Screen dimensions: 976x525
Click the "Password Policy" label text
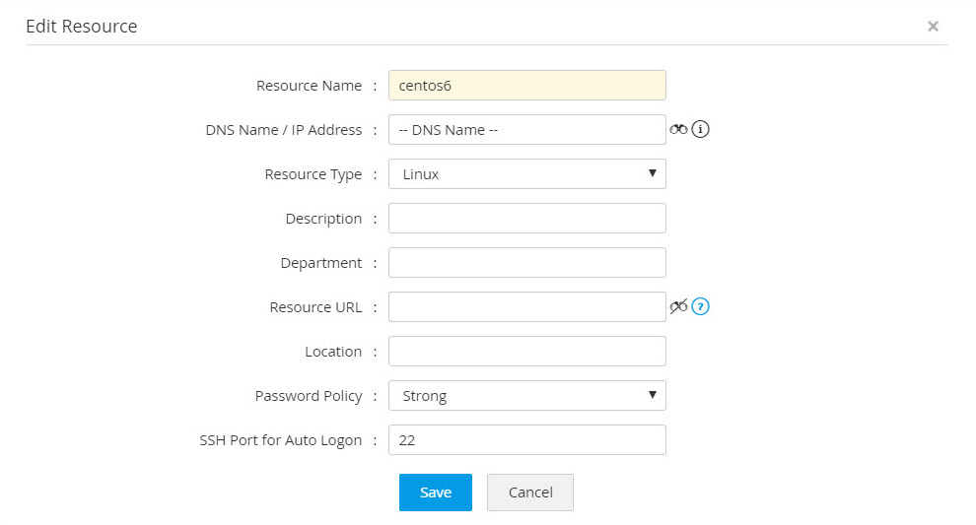pyautogui.click(x=309, y=396)
